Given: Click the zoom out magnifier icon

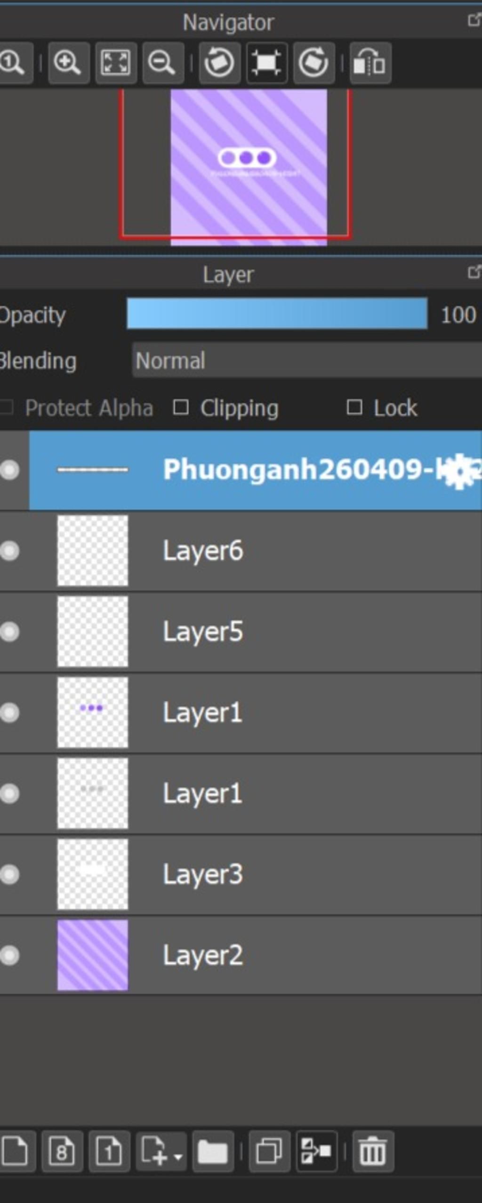Looking at the screenshot, I should [163, 63].
